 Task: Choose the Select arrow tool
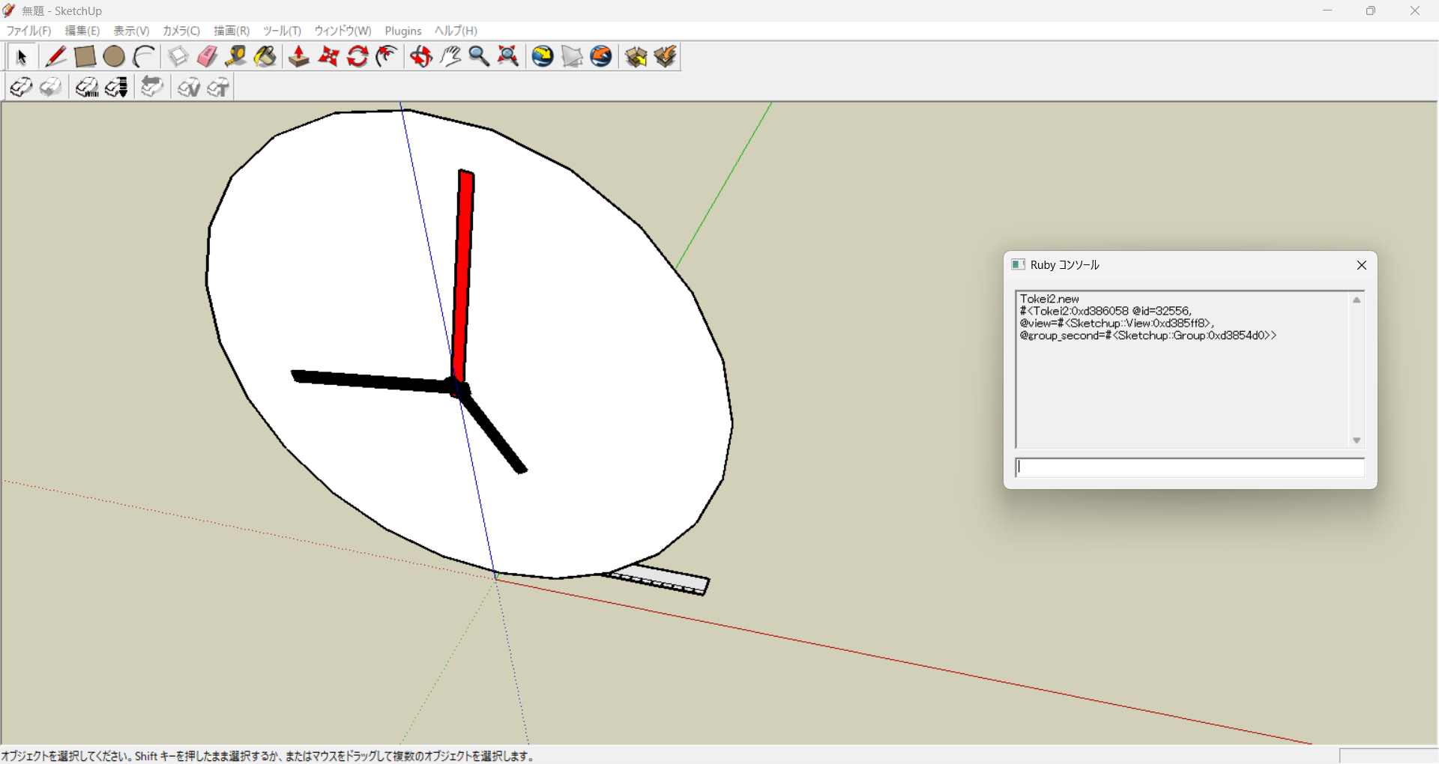[21, 57]
